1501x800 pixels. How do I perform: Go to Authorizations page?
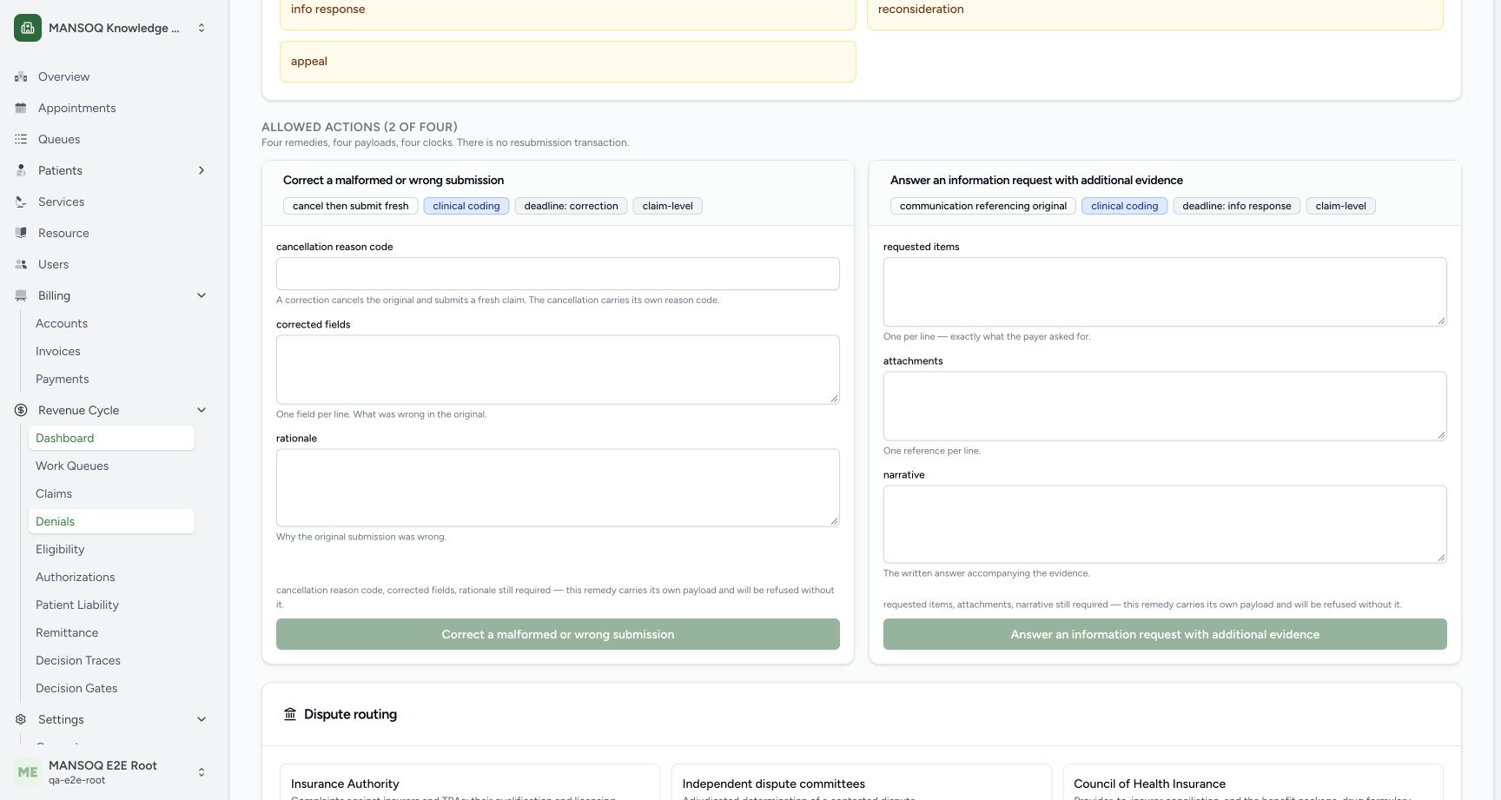pos(111,577)
